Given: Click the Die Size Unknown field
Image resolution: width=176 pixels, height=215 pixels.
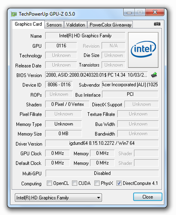Looking at the screenshot, I should [x=114, y=55].
